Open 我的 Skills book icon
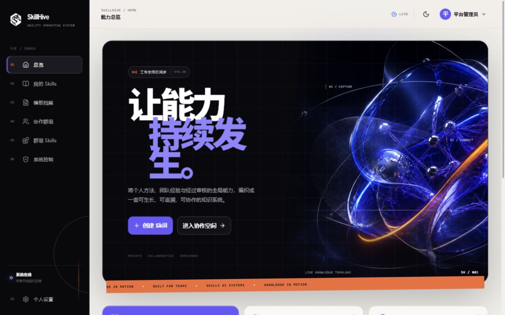Screen dimensions: 505x315 (26, 84)
